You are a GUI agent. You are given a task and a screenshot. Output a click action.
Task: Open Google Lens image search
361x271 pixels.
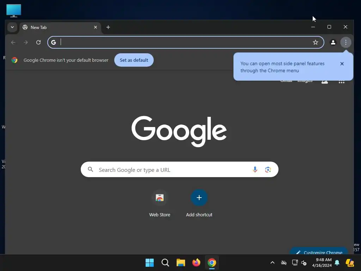click(x=268, y=170)
